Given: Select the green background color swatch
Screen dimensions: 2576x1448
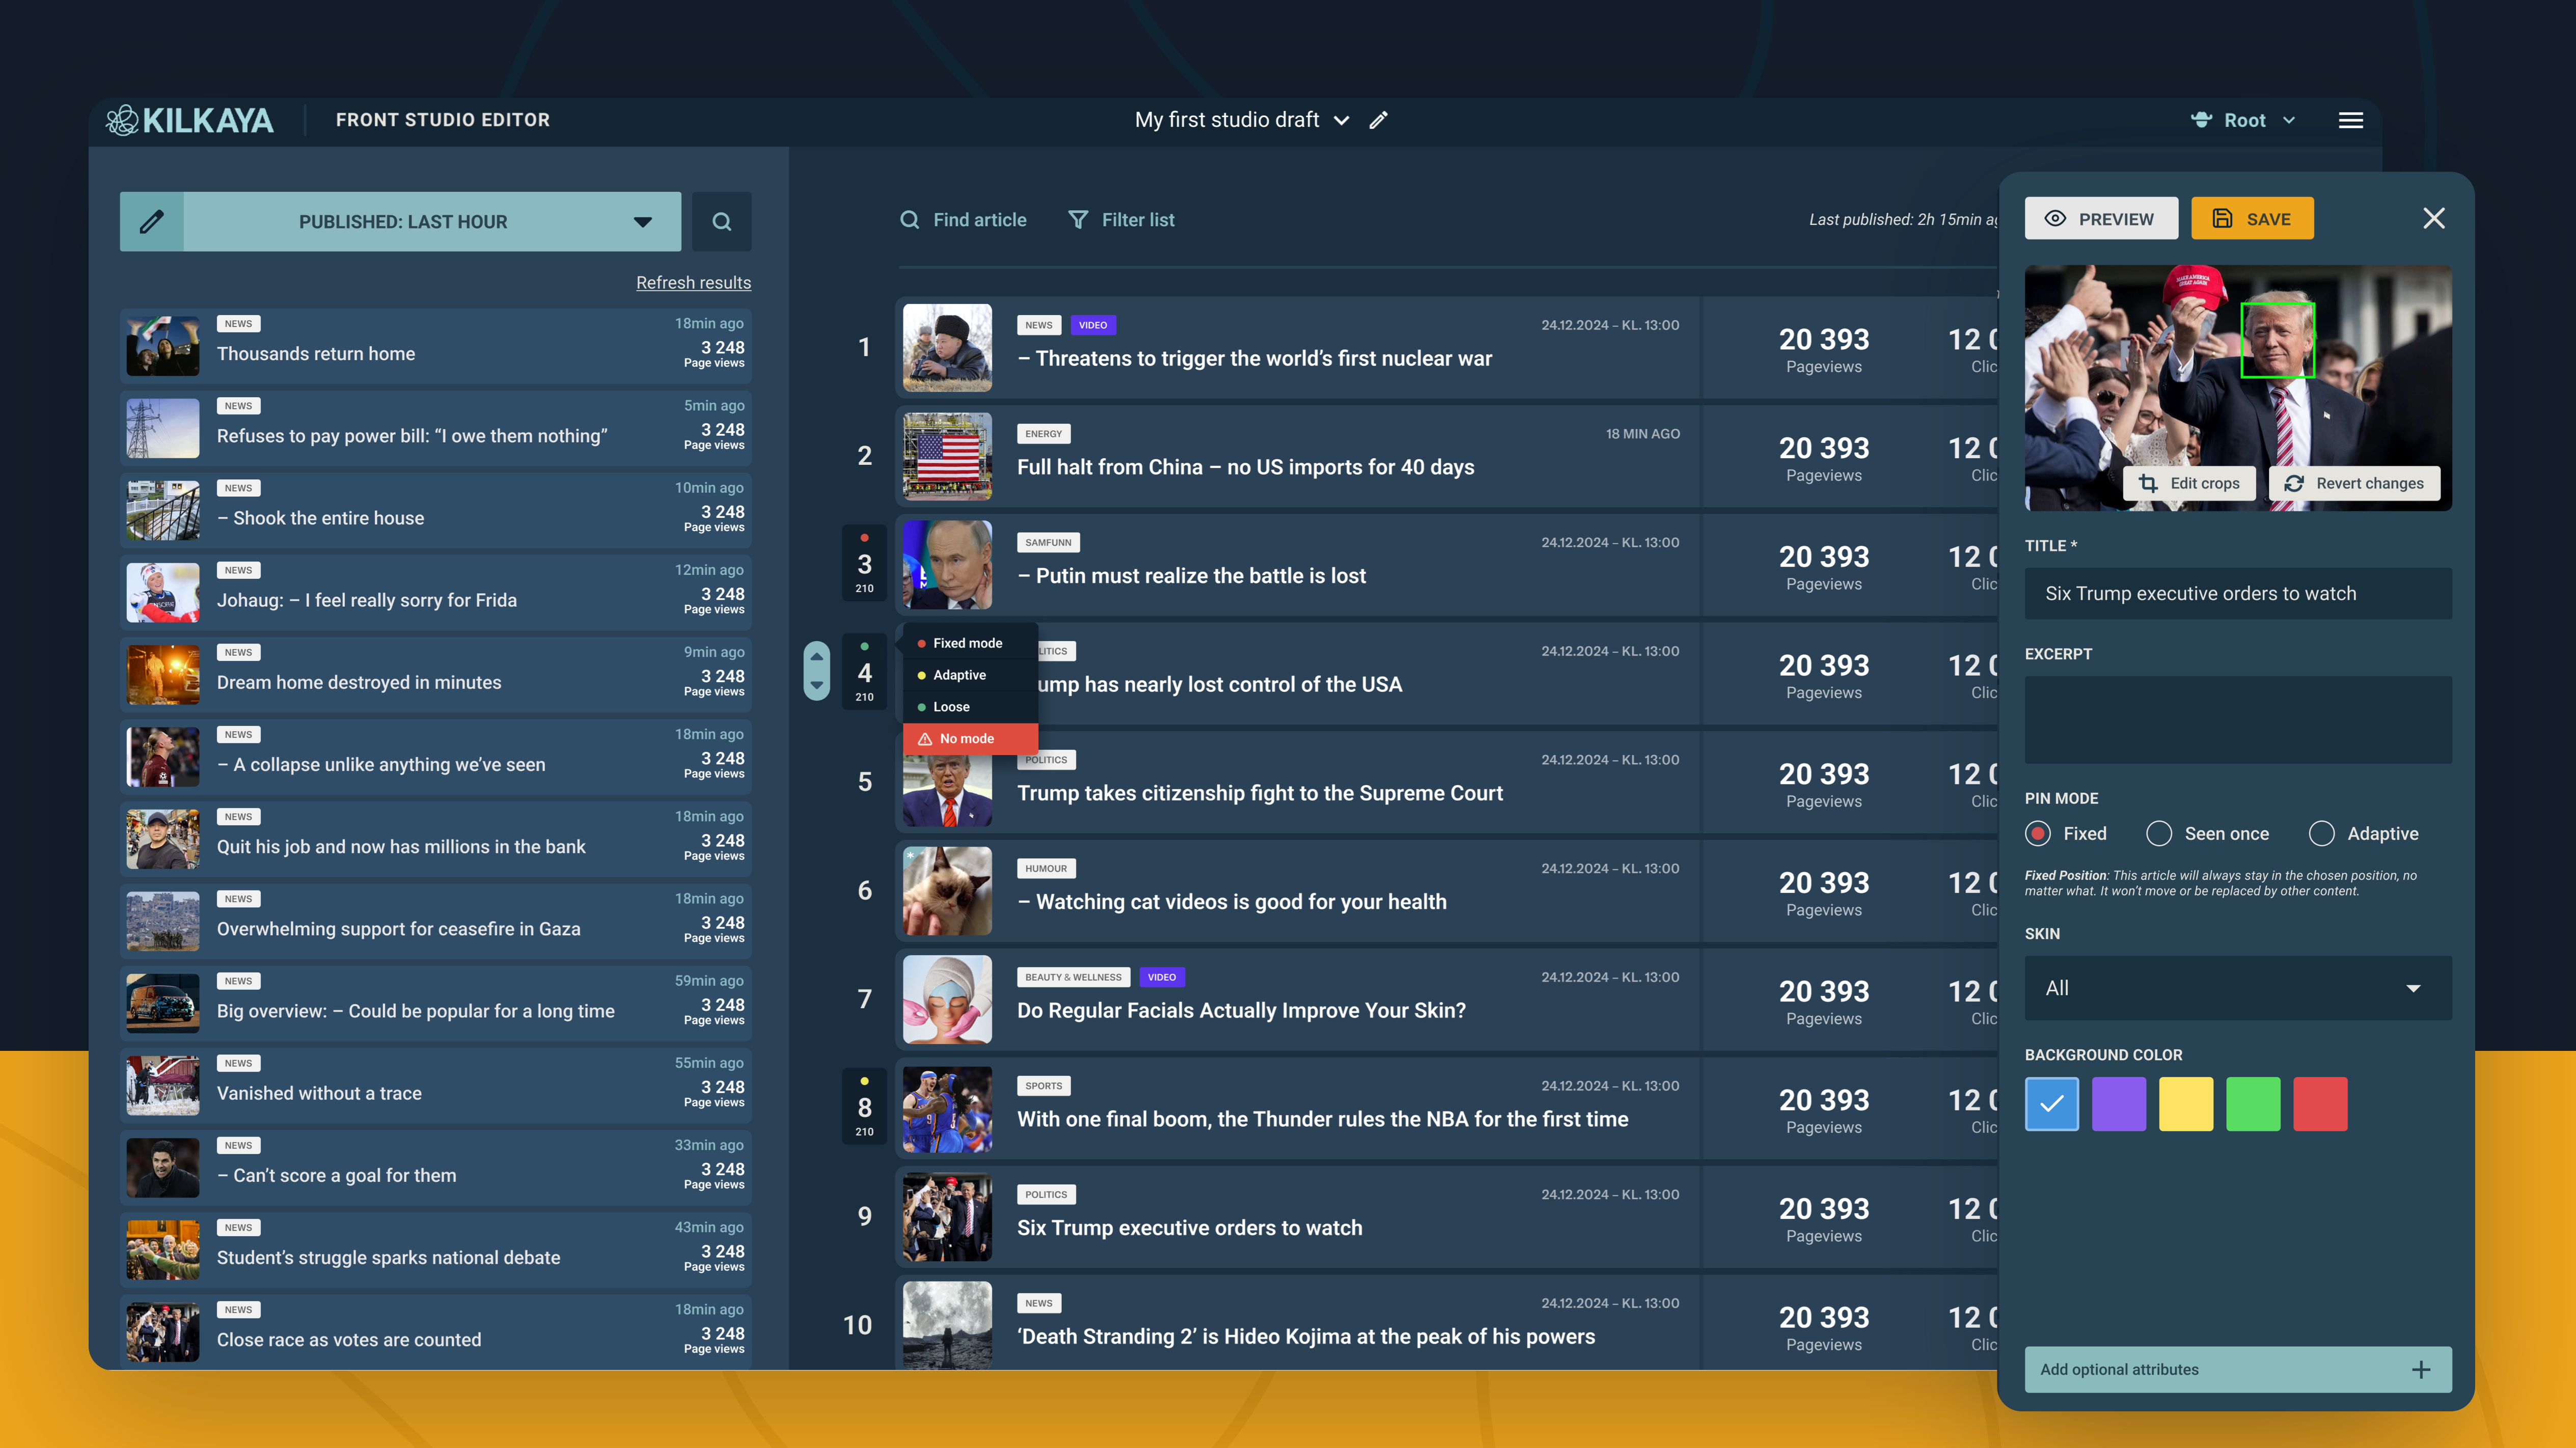Looking at the screenshot, I should [x=2252, y=1104].
